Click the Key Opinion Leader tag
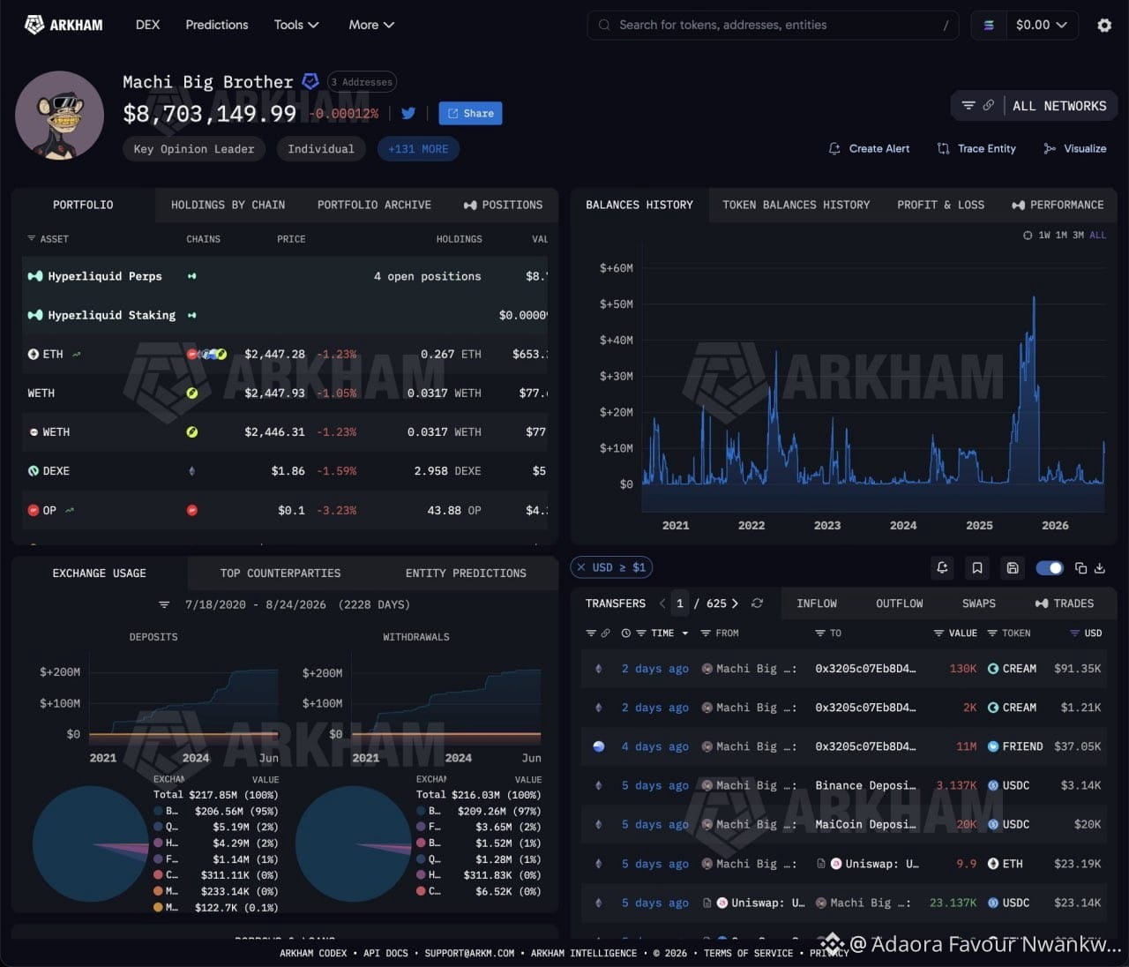1129x967 pixels. click(194, 149)
